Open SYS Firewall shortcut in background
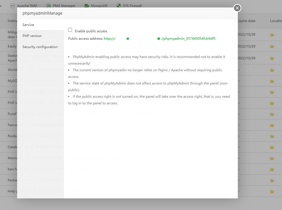The image size is (282, 210). tap(132, 6)
